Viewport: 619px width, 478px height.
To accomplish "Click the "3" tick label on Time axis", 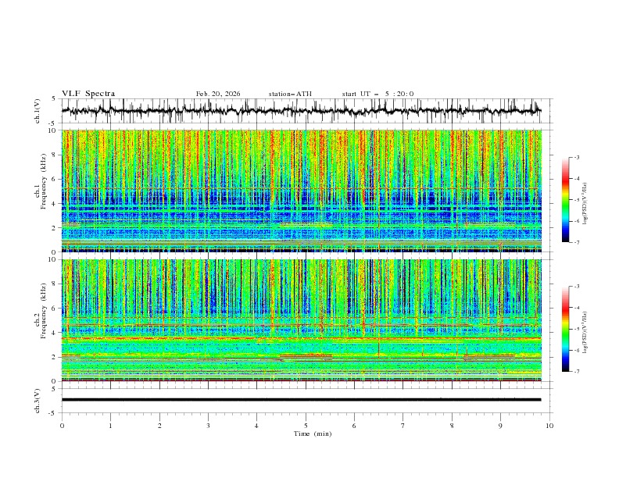I will 208,426.
